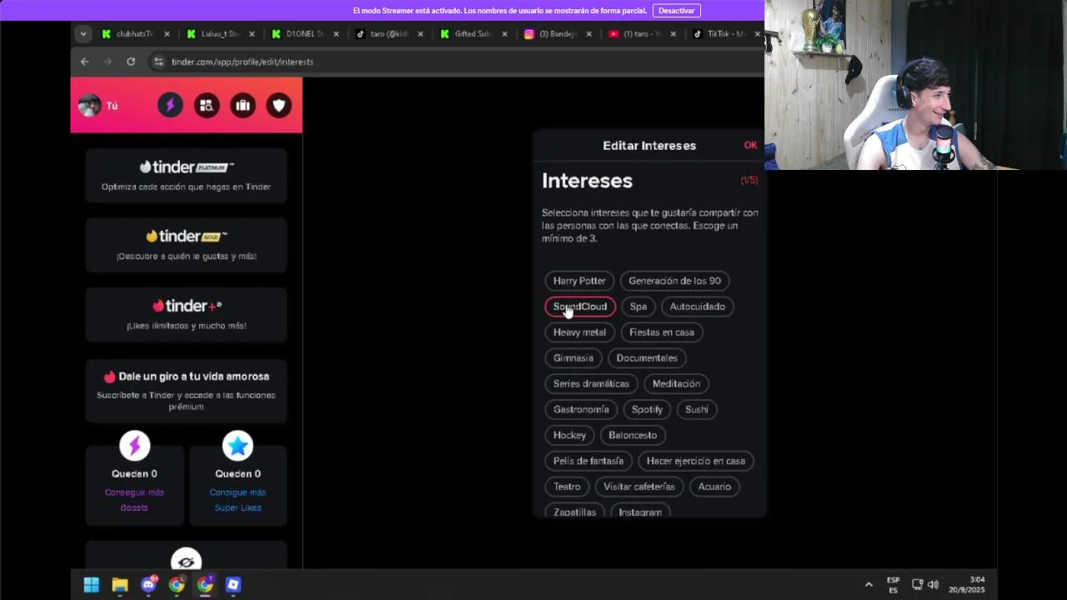Viewport: 1067px width, 600px height.
Task: Open Discord from the taskbar
Action: click(x=148, y=585)
